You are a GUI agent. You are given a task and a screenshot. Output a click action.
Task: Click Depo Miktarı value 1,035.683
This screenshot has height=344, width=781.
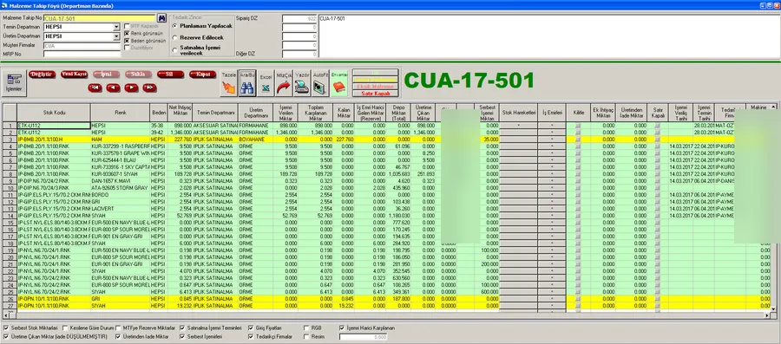click(x=397, y=174)
